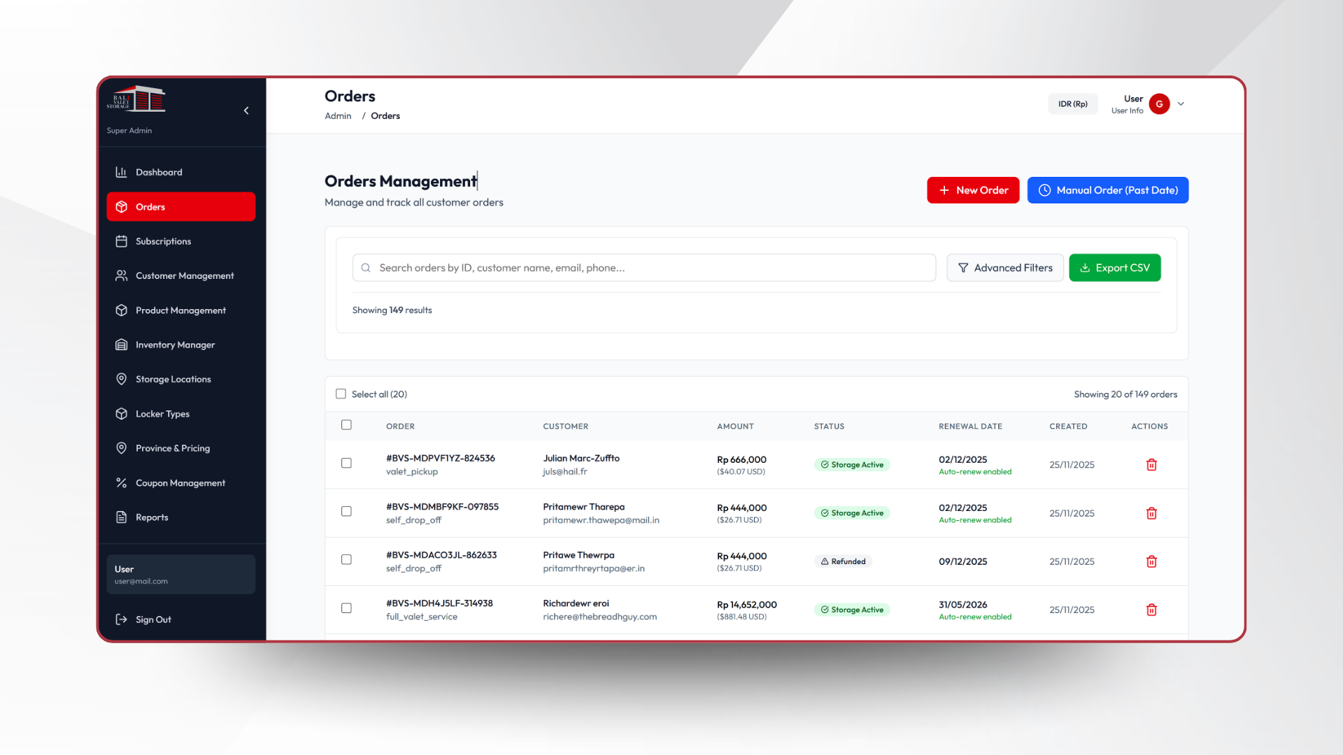Click the Bali Valet Storage logo
The height and width of the screenshot is (755, 1343).
coord(136,99)
